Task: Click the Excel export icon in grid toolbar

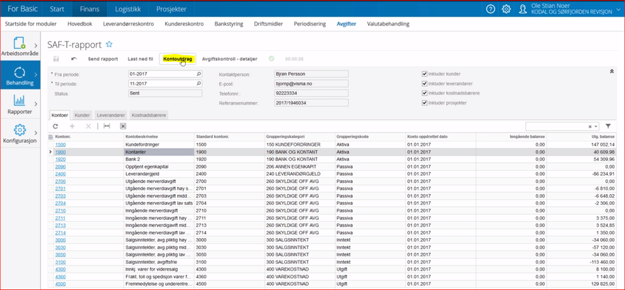Action: coord(123,126)
